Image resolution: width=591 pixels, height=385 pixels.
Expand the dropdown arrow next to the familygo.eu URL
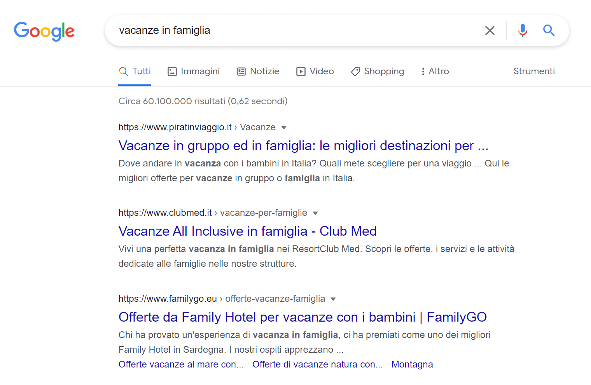click(x=333, y=299)
